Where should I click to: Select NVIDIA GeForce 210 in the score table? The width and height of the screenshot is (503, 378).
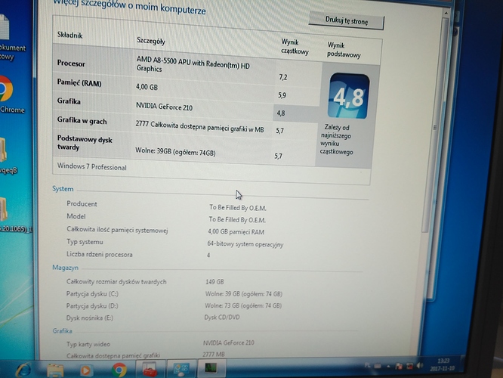tap(164, 107)
